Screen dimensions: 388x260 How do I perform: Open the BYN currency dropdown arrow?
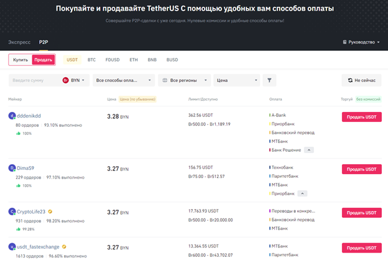(83, 80)
